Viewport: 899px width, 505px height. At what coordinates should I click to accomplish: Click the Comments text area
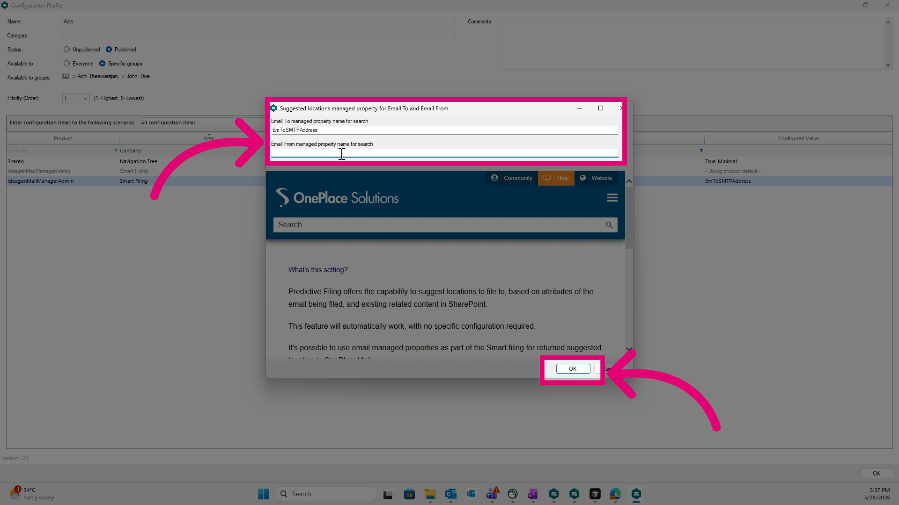(x=693, y=43)
